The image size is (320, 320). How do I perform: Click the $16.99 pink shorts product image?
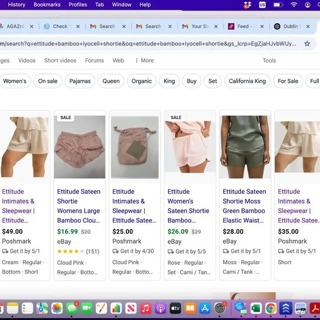[x=79, y=147]
